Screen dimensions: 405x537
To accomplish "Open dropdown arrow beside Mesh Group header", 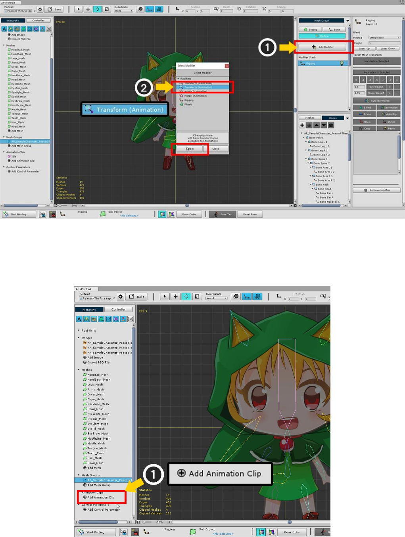I will click(x=348, y=21).
